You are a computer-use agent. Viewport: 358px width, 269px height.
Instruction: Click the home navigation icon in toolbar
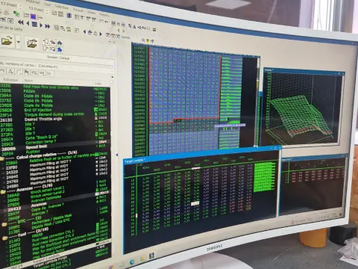pyautogui.click(x=89, y=32)
